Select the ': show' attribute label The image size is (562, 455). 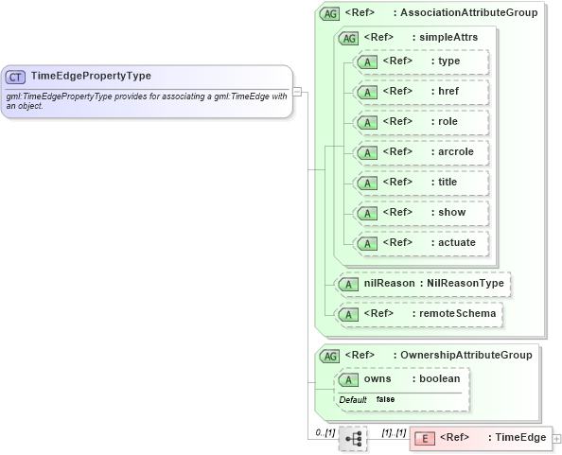[448, 212]
